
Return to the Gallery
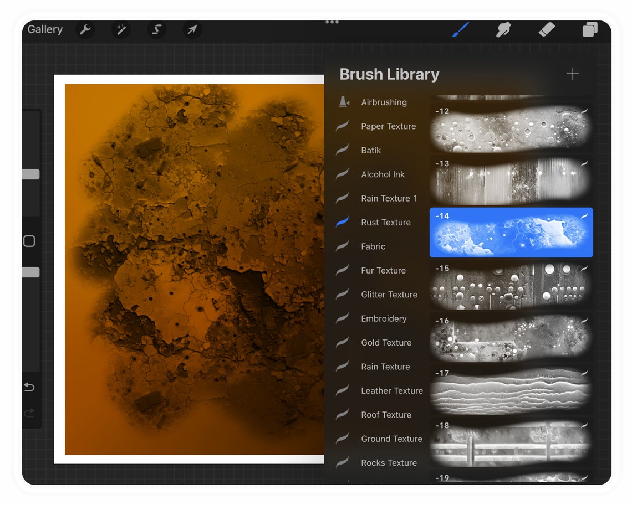click(44, 29)
